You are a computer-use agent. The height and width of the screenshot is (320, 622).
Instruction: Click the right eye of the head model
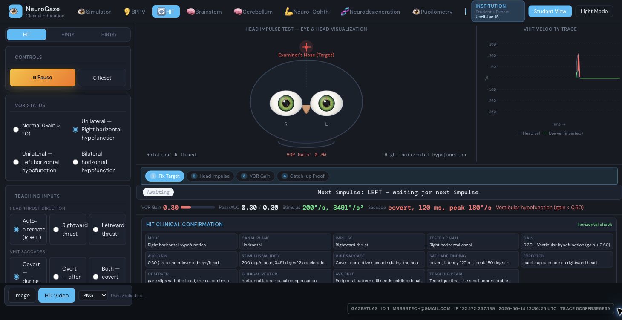pos(286,103)
